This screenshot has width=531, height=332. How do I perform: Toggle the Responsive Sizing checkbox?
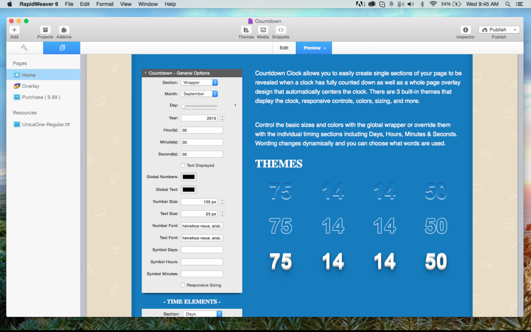(183, 285)
